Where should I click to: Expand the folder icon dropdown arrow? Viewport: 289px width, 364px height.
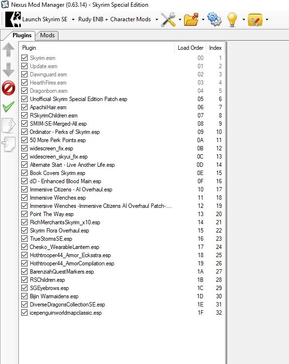[x=203, y=19]
